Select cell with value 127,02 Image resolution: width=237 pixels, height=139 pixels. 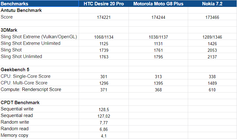[x=104, y=116]
